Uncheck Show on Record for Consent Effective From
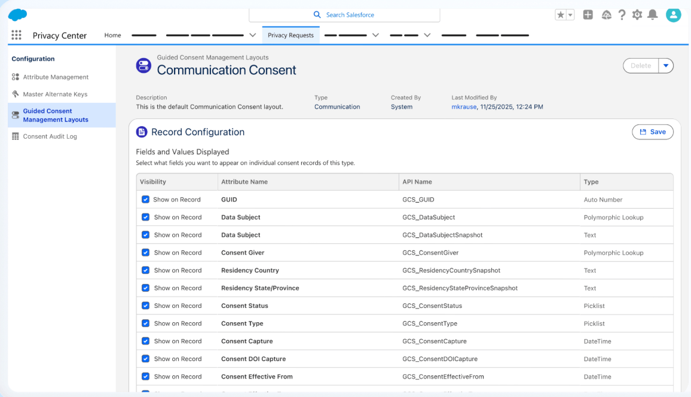The width and height of the screenshot is (691, 397). 145,376
